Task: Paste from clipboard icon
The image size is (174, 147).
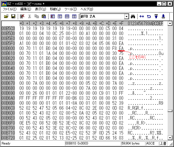Action: pyautogui.click(x=44, y=16)
